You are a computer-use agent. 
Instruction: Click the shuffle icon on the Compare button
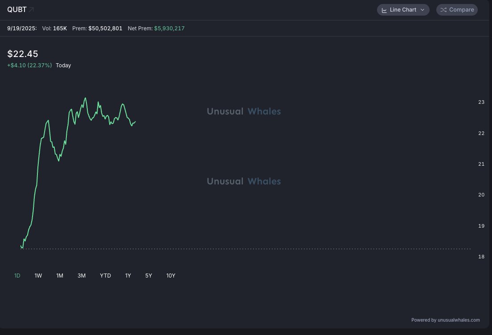[443, 10]
